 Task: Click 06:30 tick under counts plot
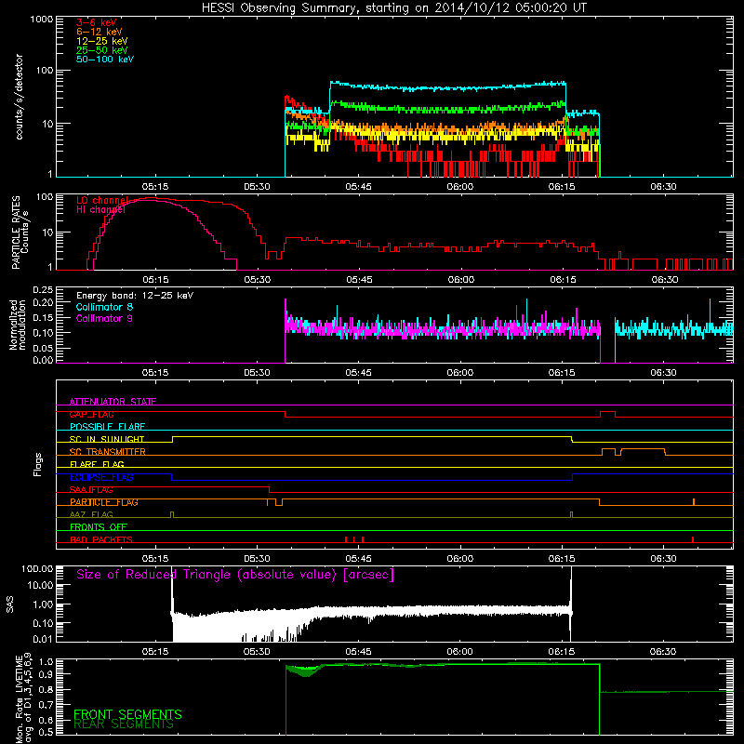[663, 187]
